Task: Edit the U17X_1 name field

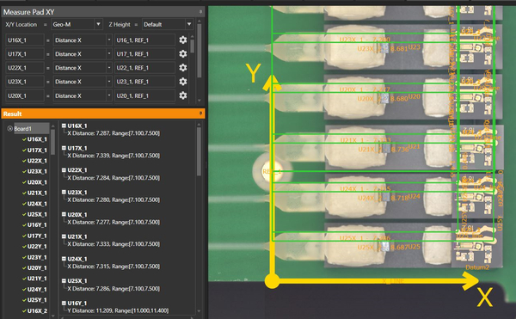Action: pos(25,54)
